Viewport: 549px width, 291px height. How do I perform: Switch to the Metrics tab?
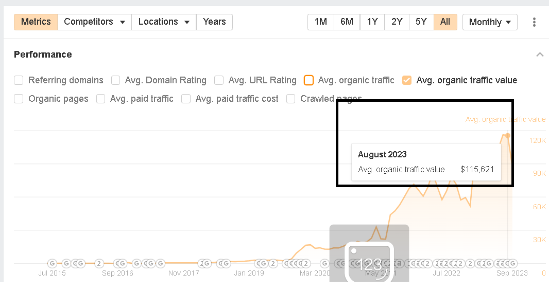36,22
